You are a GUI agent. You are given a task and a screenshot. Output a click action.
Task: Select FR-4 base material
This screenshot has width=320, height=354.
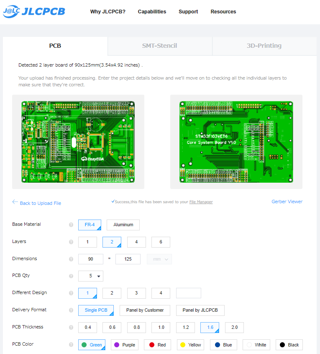(x=90, y=225)
